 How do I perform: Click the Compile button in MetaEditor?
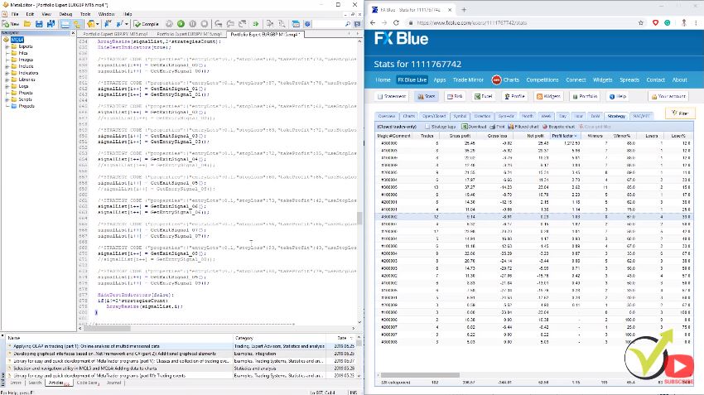pos(147,24)
